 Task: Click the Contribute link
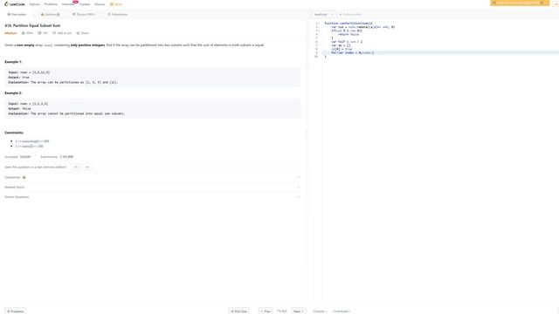coord(342,311)
